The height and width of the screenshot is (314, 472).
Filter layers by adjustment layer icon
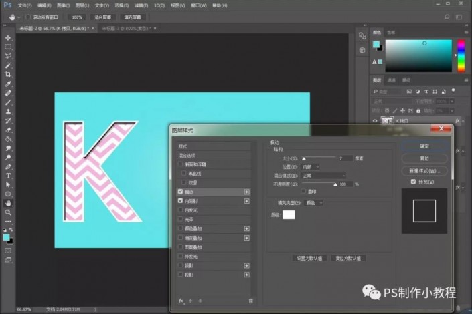pyautogui.click(x=418, y=92)
